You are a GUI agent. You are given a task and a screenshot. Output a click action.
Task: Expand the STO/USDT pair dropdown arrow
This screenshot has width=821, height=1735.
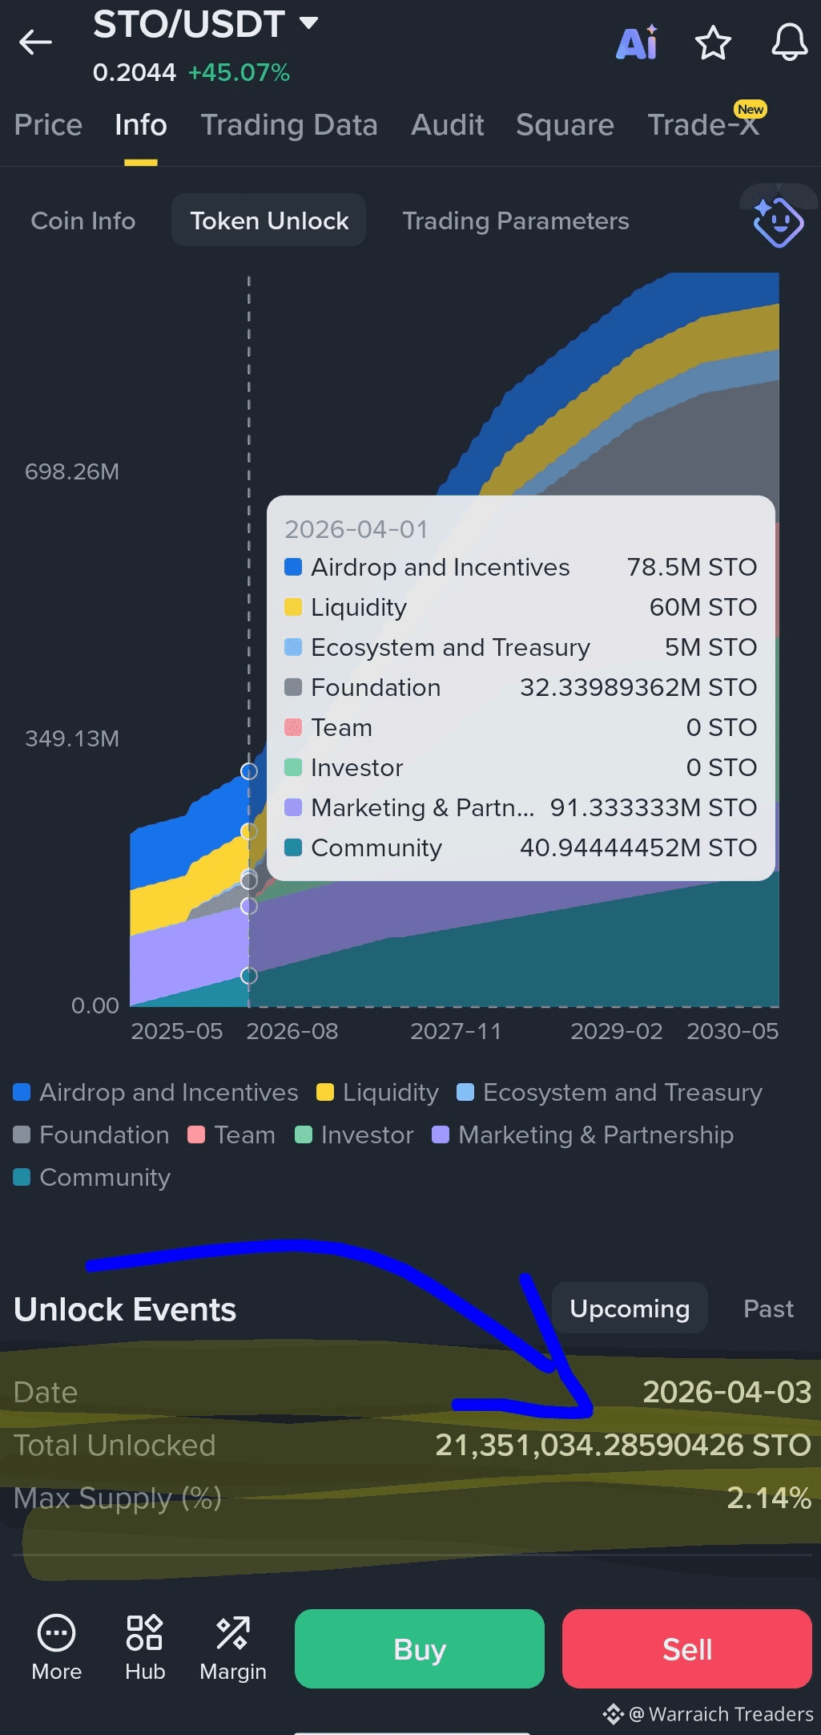[309, 22]
